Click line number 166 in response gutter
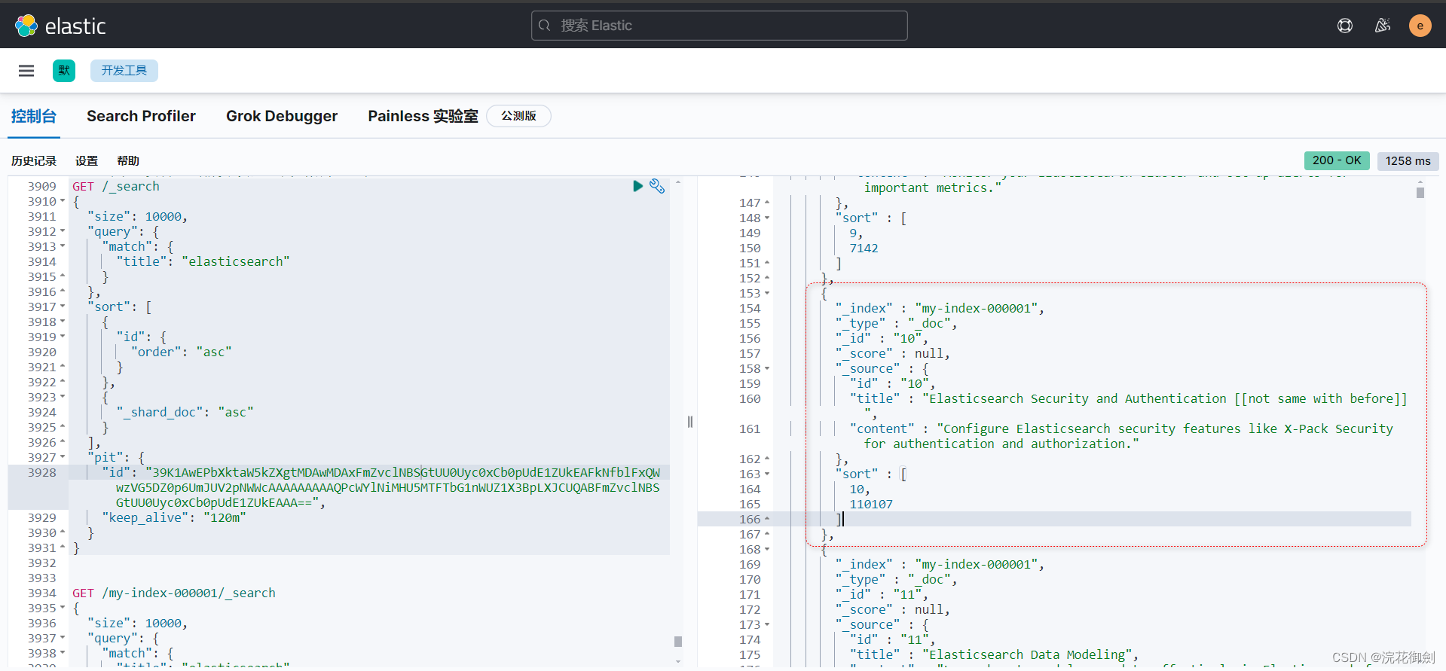The width and height of the screenshot is (1446, 671). (750, 519)
